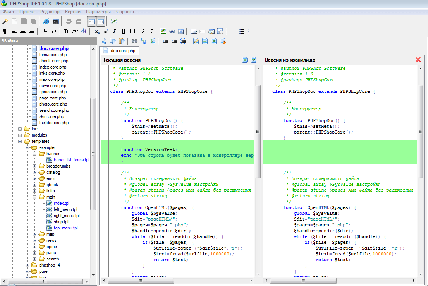The width and height of the screenshot is (428, 286).
Task: Close the repository version pane
Action: tap(418, 60)
